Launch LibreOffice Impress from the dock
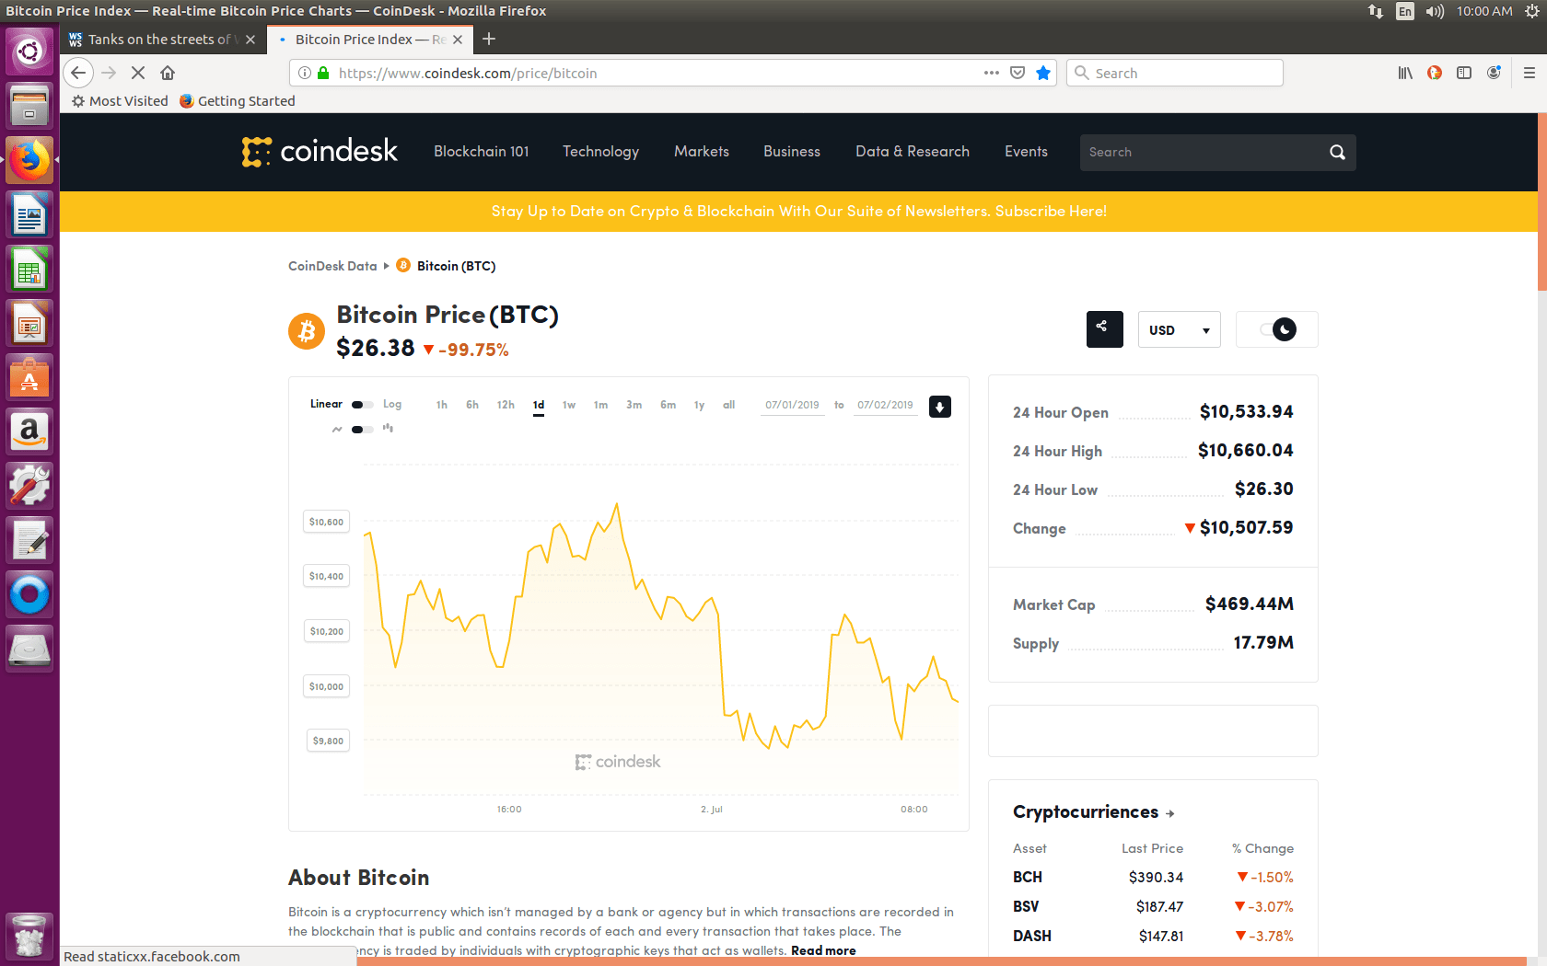Image resolution: width=1547 pixels, height=966 pixels. [x=29, y=324]
